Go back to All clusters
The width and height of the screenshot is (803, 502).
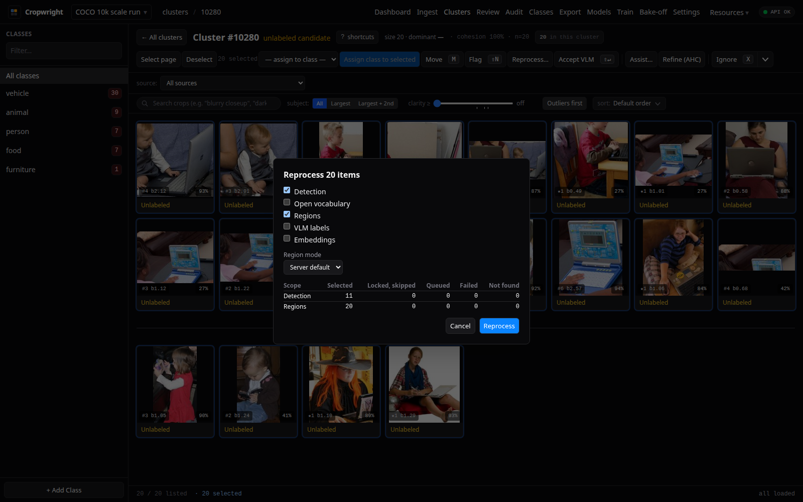coord(162,38)
